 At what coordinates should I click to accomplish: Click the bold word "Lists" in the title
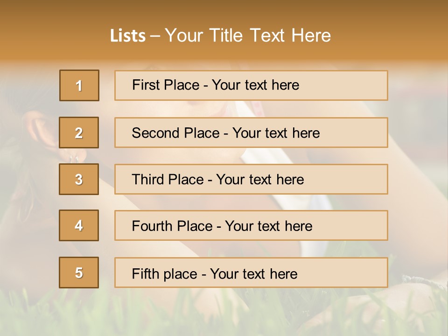click(x=127, y=36)
